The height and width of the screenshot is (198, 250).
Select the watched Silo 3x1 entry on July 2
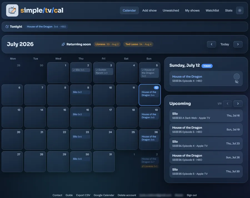click(81, 70)
